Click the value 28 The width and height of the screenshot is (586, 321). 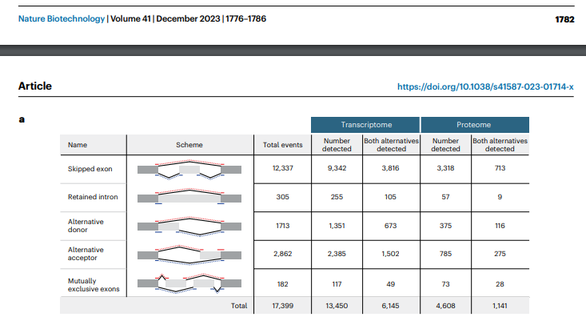tap(500, 284)
